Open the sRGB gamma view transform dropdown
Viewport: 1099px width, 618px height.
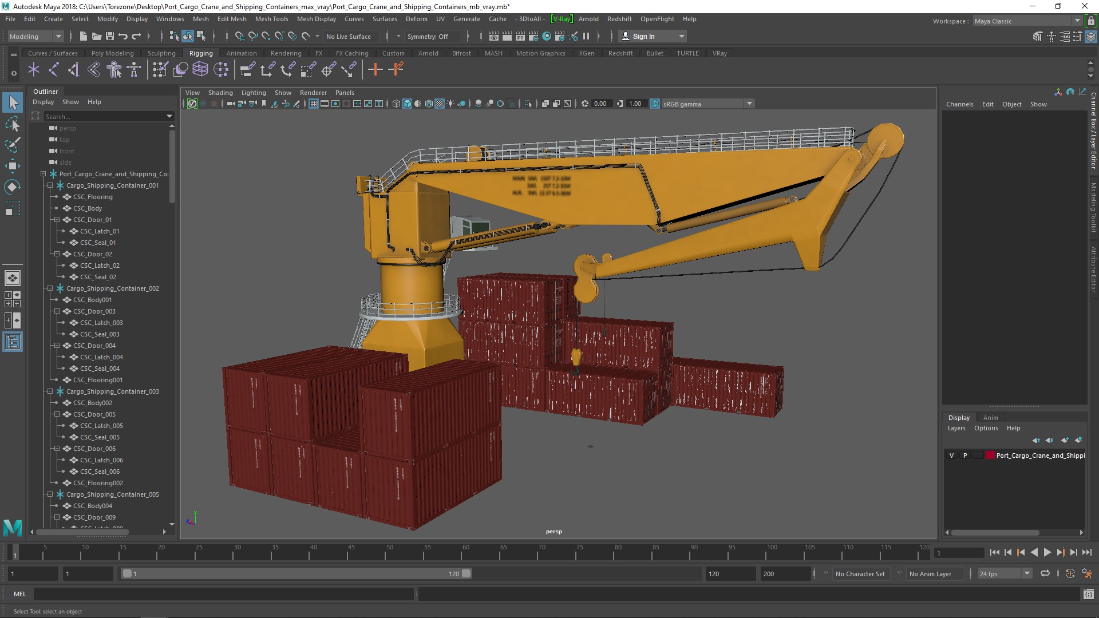[707, 104]
